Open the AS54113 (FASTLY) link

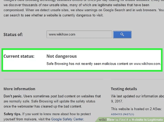pos(122,114)
